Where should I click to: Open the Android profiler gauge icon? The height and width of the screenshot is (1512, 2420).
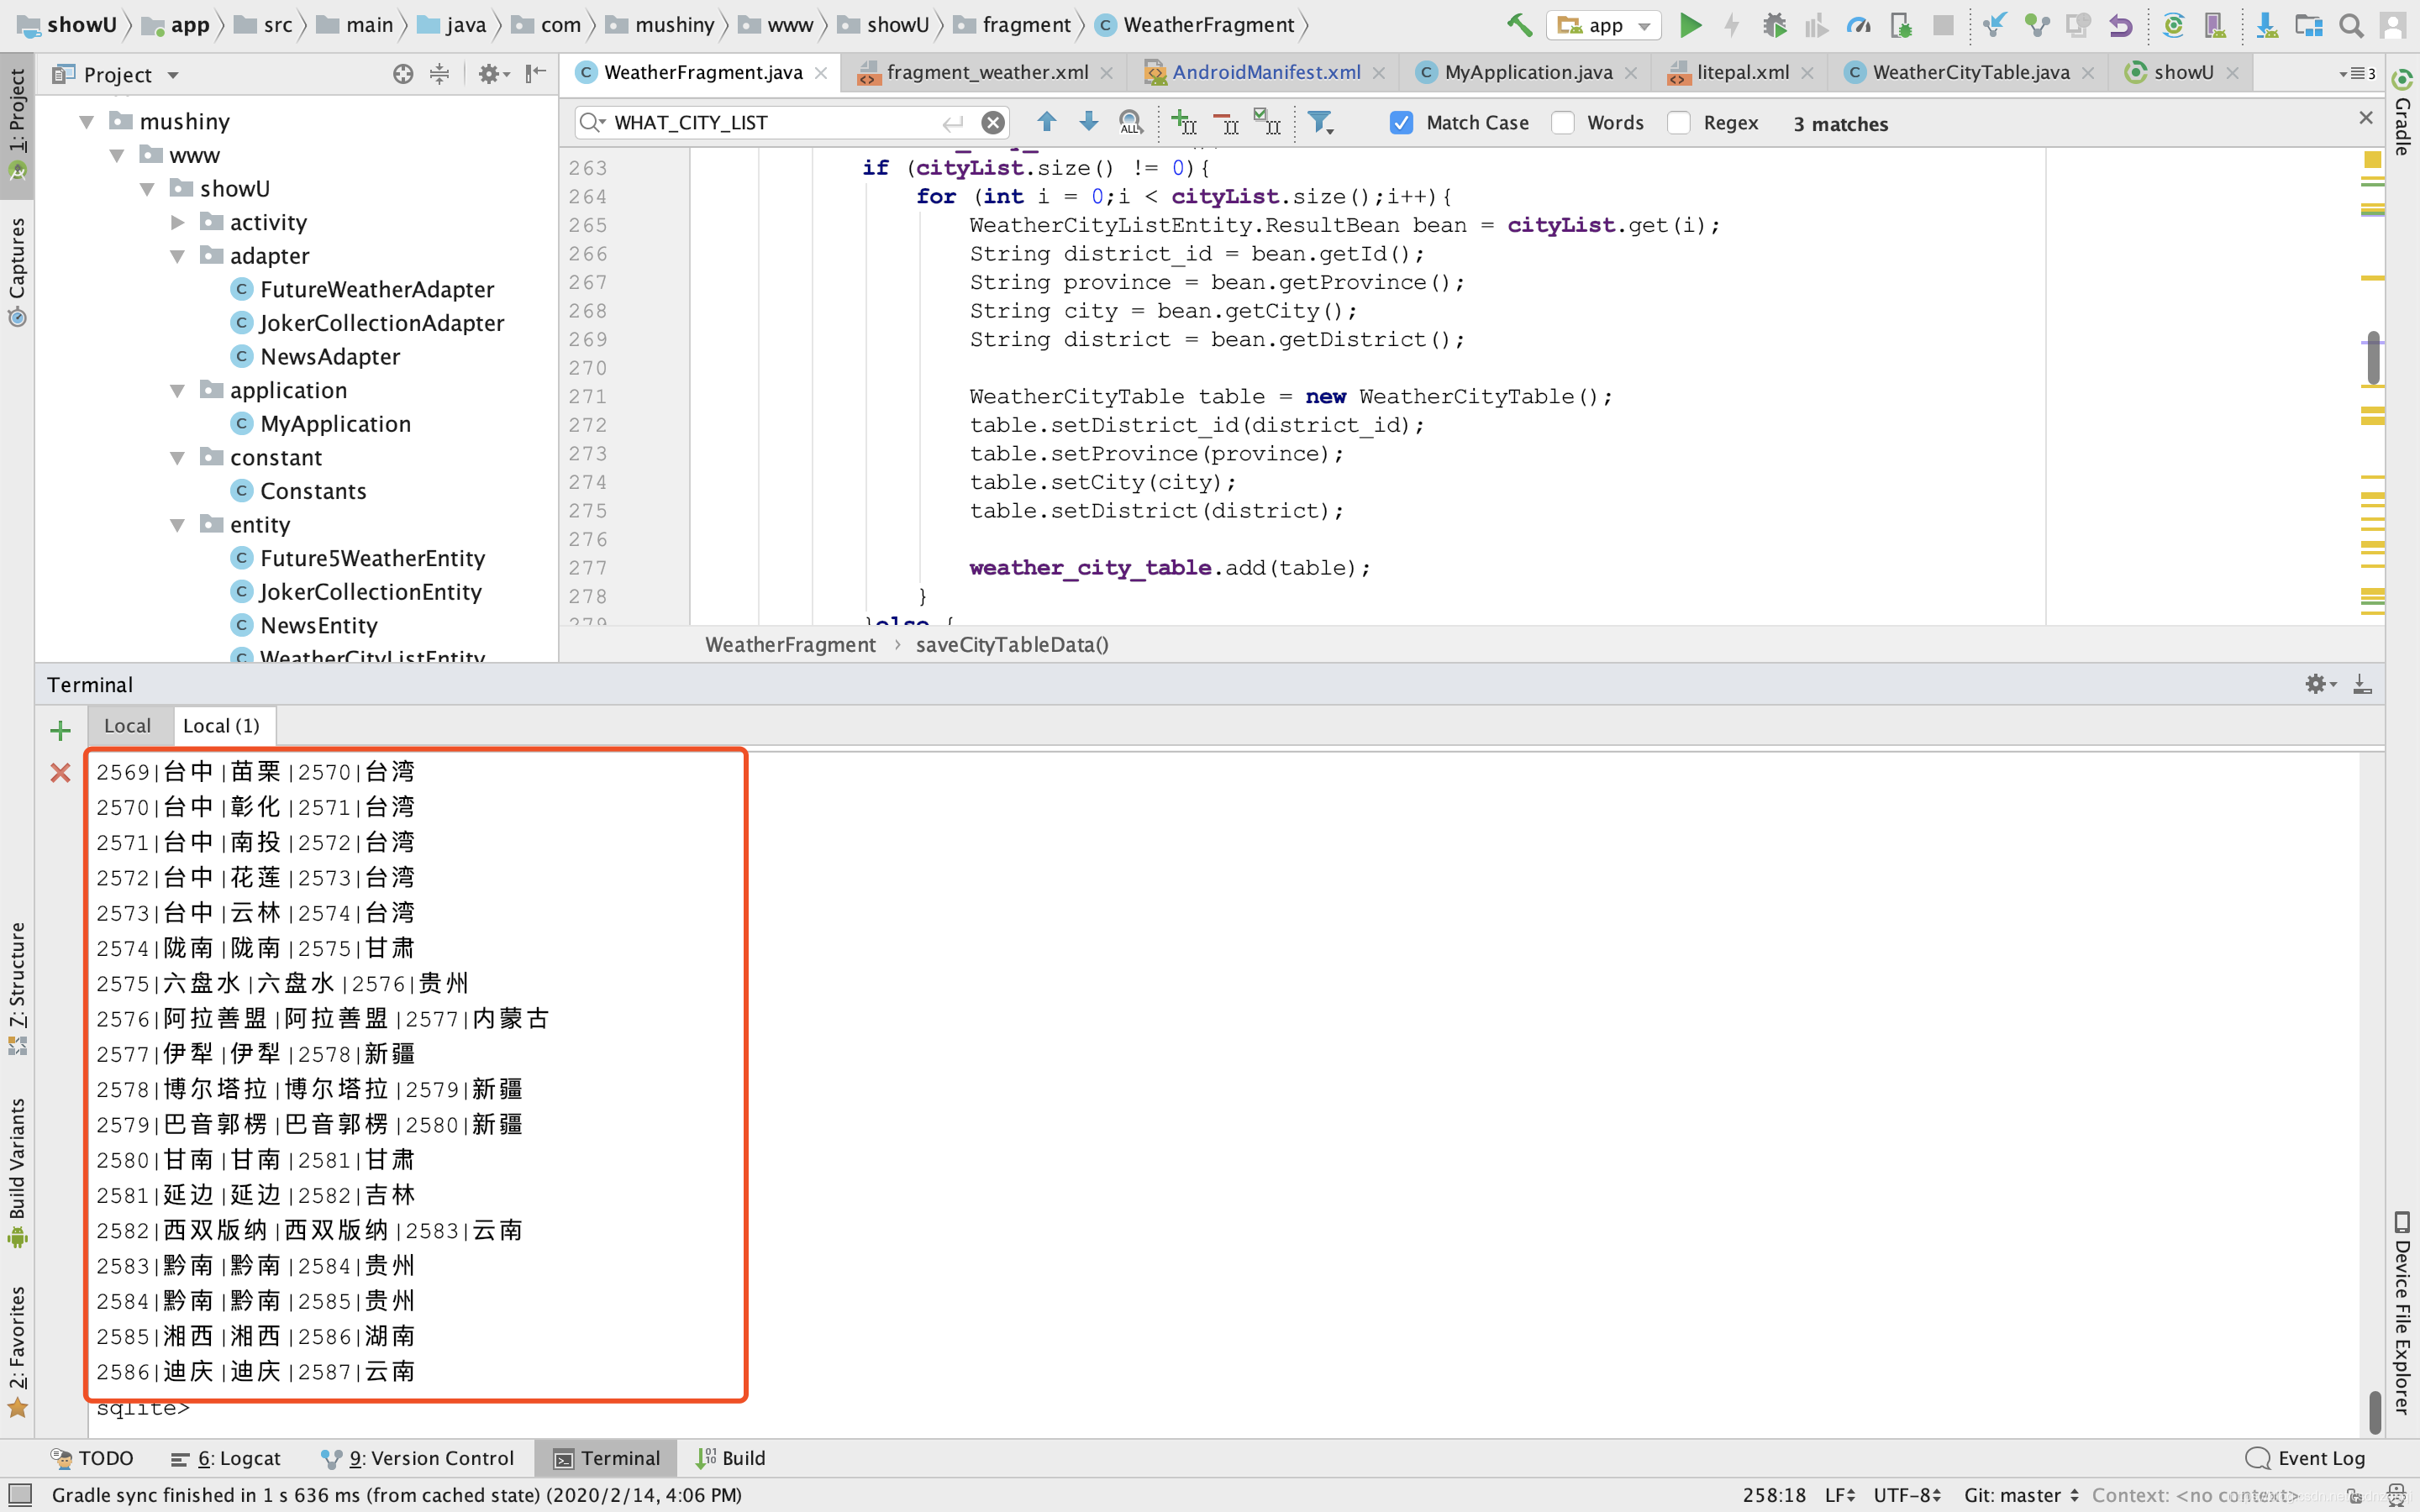1858,25
